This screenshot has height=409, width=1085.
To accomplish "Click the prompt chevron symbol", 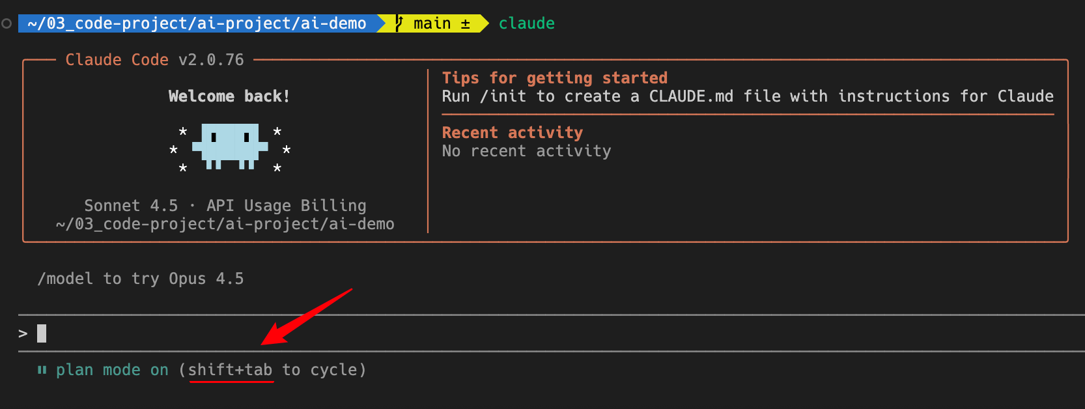I will coord(23,333).
